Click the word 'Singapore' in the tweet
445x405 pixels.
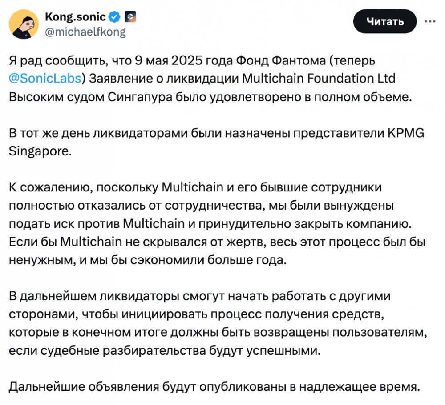[x=40, y=151]
